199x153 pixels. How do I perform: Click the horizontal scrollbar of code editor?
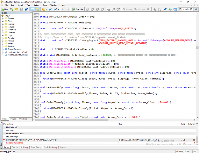(x=72, y=120)
